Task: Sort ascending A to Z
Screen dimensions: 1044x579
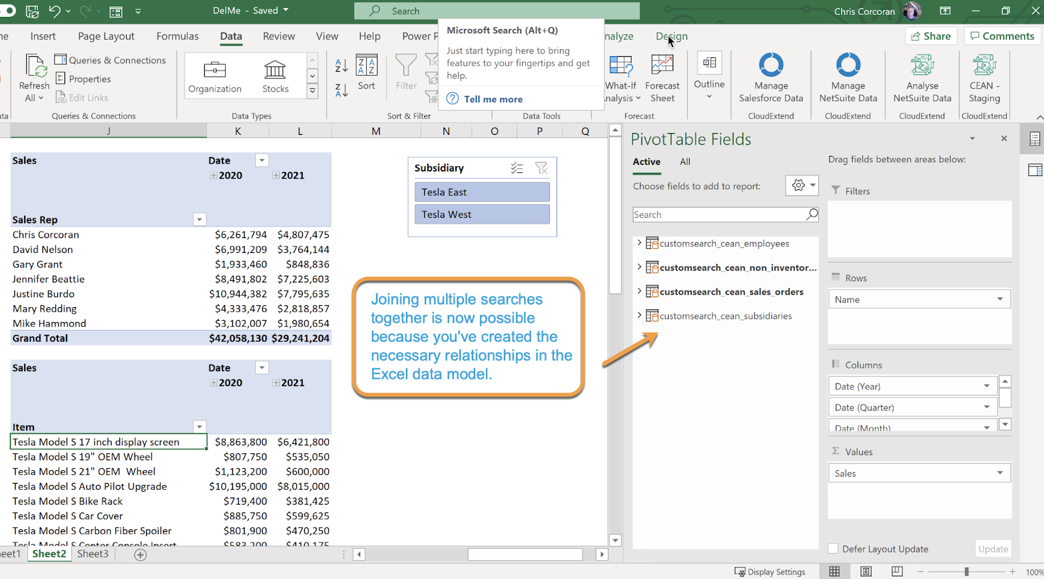Action: point(341,65)
